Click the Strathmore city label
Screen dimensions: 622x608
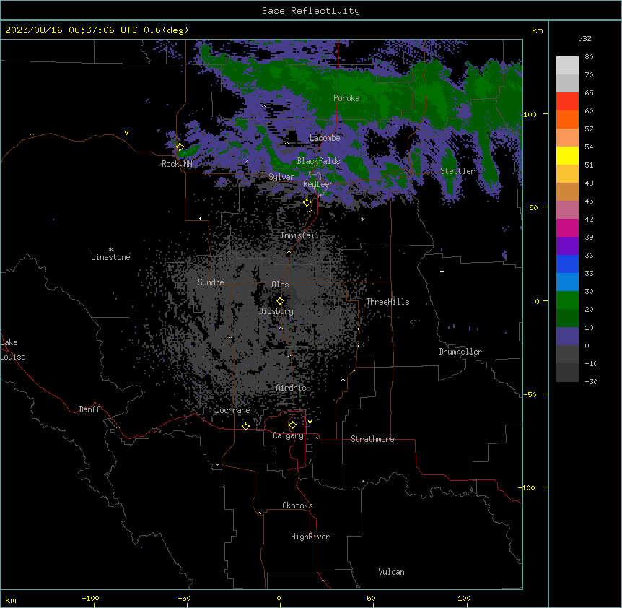pyautogui.click(x=372, y=439)
